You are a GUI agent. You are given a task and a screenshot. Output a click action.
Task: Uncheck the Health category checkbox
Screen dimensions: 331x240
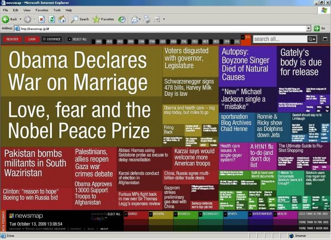click(x=275, y=214)
